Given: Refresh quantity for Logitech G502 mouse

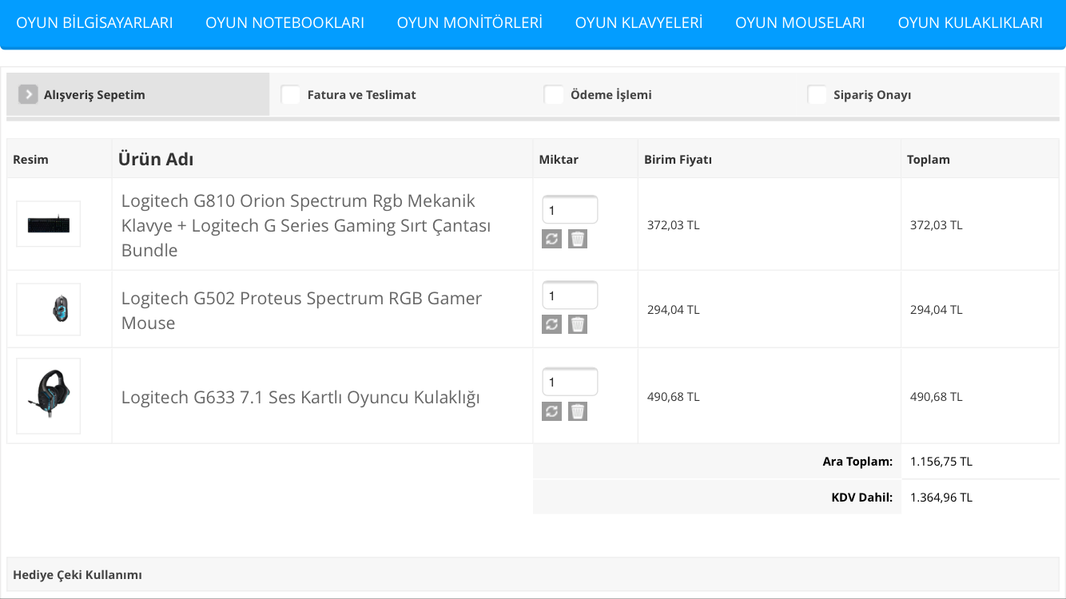Looking at the screenshot, I should click(x=551, y=324).
